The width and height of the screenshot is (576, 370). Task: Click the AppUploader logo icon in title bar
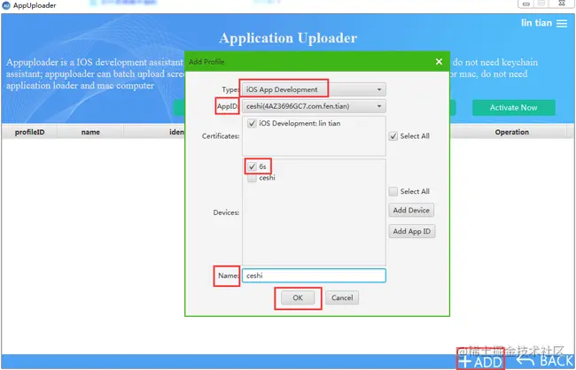pyautogui.click(x=6, y=5)
